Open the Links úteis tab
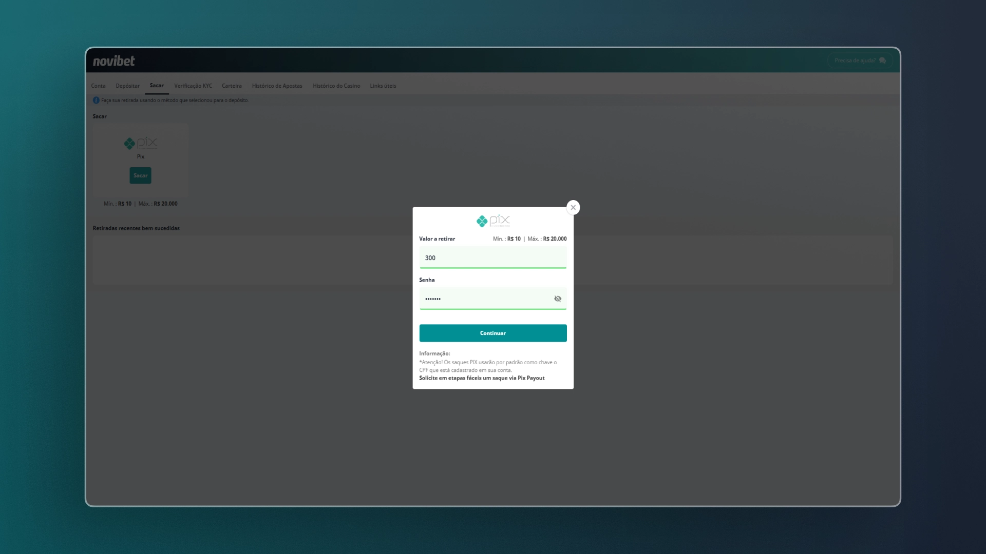 (383, 86)
